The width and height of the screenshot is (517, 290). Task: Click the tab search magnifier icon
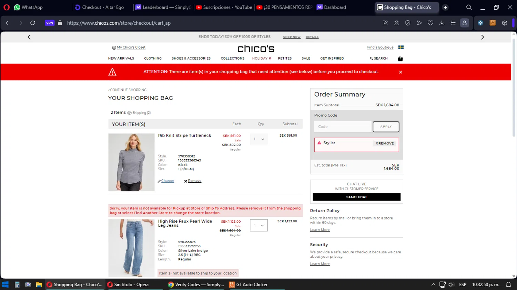[469, 7]
